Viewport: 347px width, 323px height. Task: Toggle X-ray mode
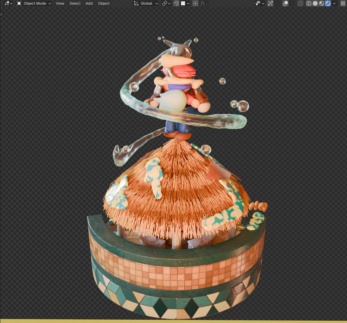[300, 3]
